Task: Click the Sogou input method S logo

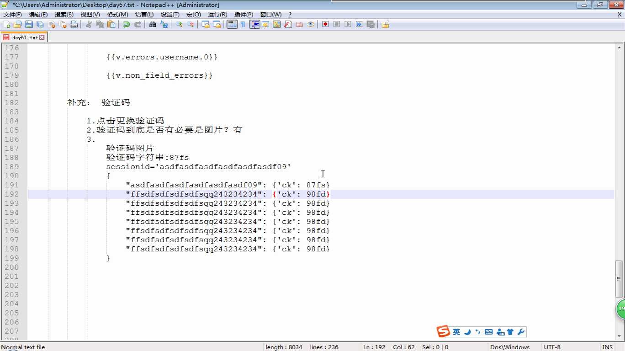Action: [443, 332]
